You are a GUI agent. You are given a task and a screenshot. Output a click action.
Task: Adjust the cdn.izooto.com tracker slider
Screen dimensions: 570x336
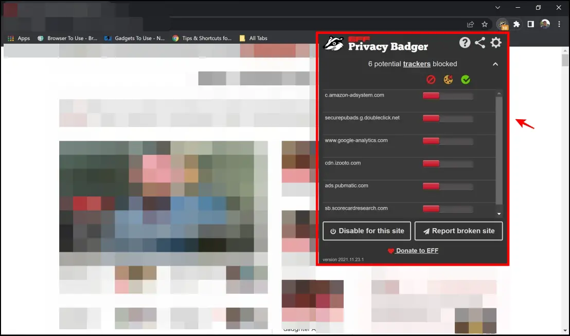448,164
